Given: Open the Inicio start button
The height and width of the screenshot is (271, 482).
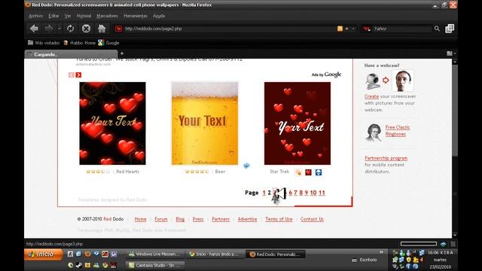Looking at the screenshot, I should (x=44, y=254).
